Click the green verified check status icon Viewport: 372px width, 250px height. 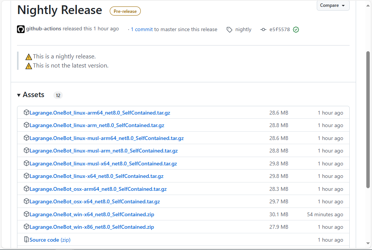pos(296,30)
